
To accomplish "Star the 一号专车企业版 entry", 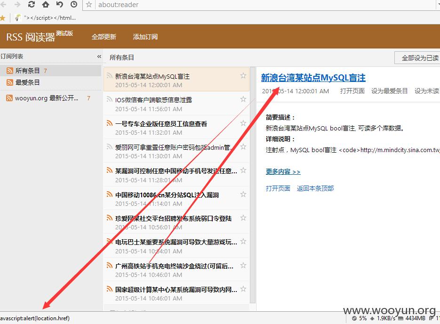I will tap(243, 123).
